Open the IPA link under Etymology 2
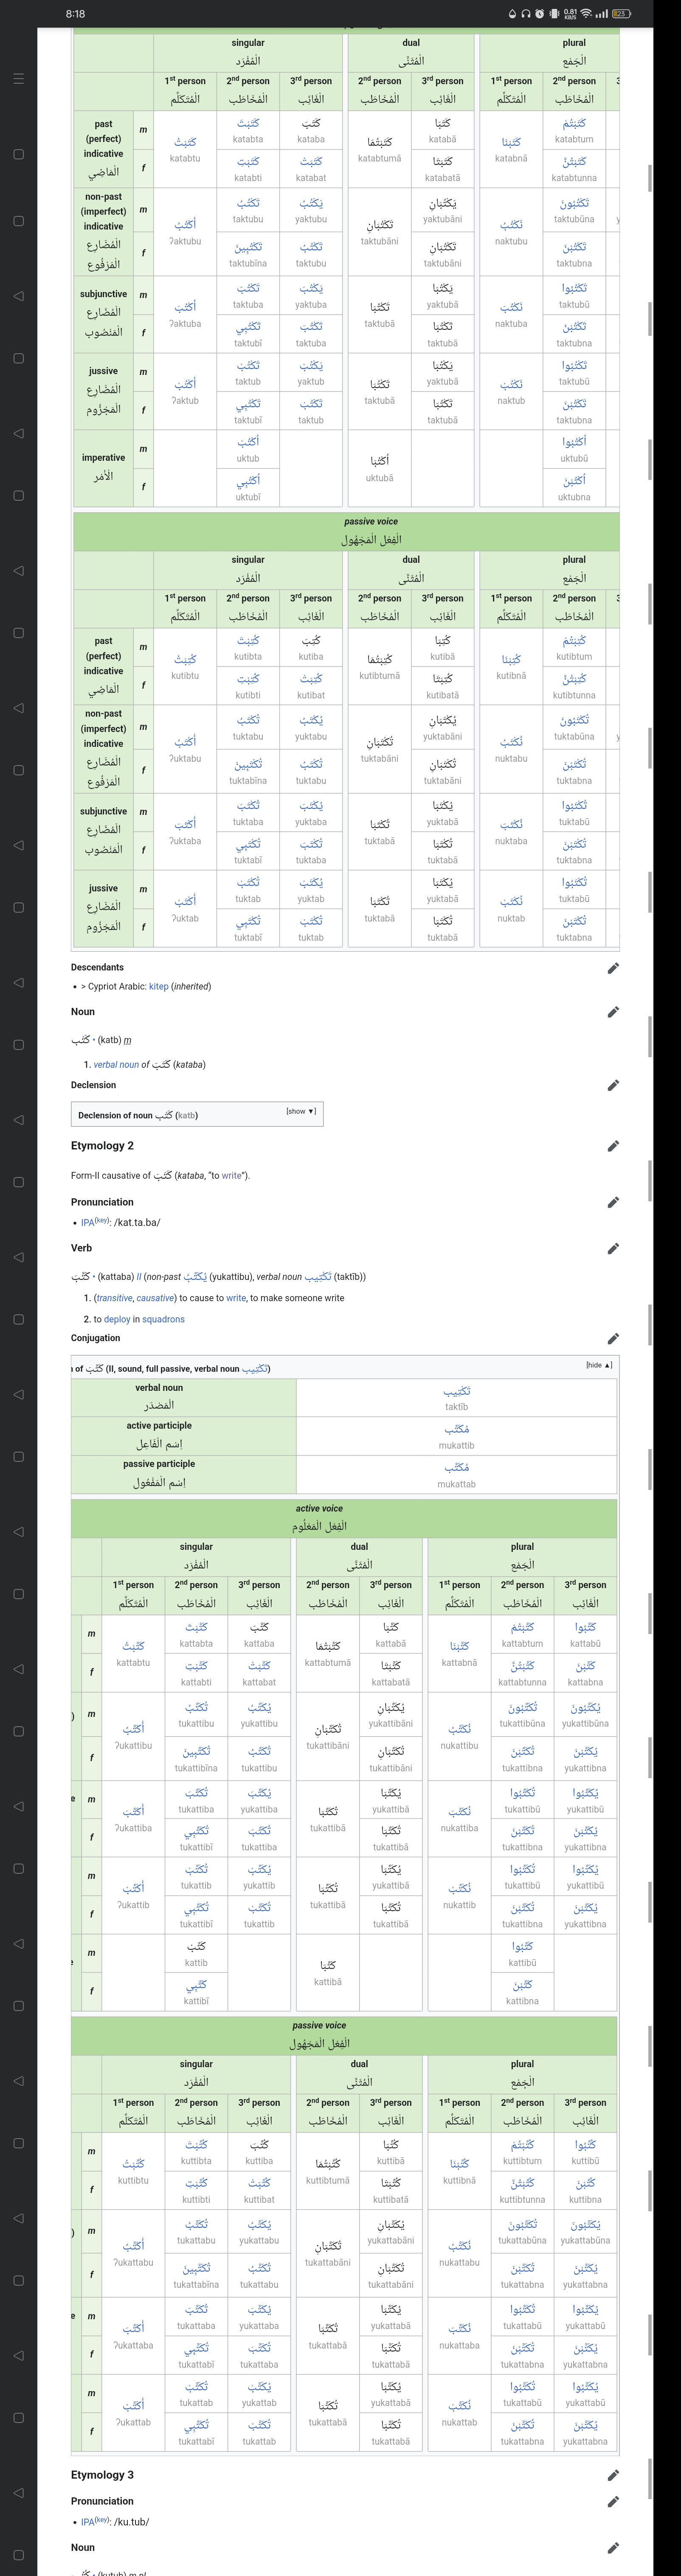Screen dimensions: 681x2576 [89, 1222]
